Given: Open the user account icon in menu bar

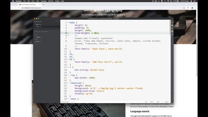Looking at the screenshot, I should pos(191,1).
